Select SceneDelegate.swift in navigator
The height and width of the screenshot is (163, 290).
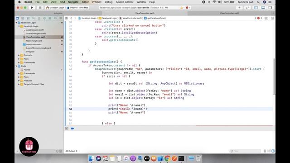point(36,34)
